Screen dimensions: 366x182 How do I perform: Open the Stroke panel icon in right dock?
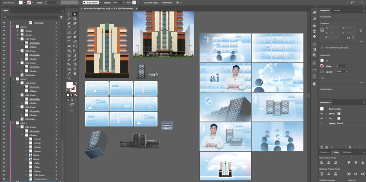(315, 44)
